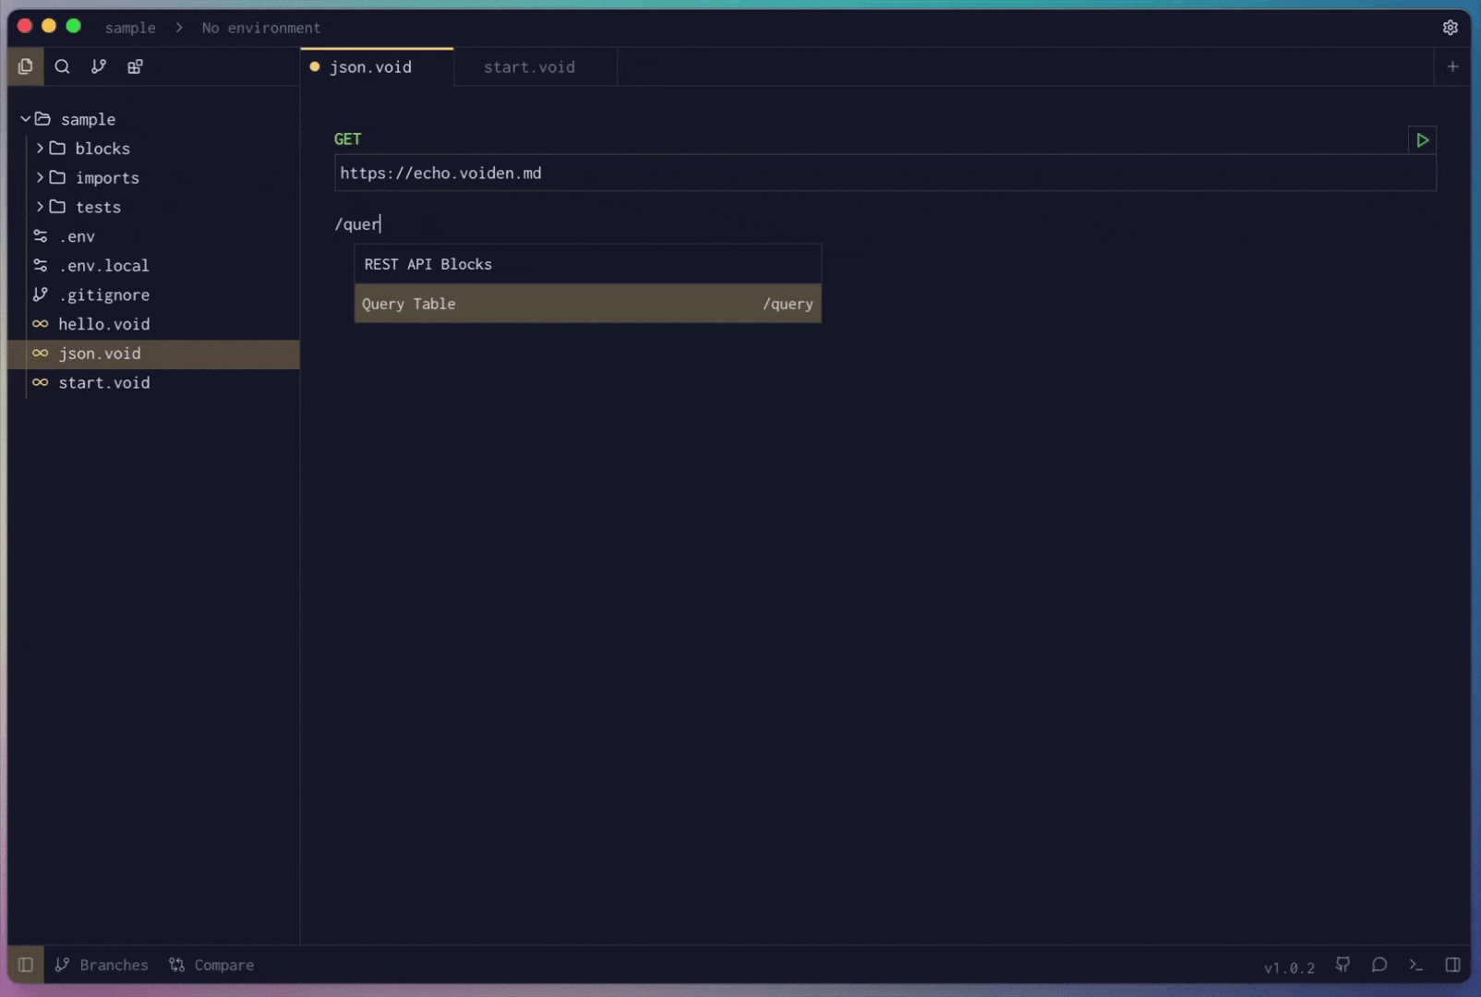This screenshot has width=1481, height=997.
Task: Open the source control icon in the sidebar
Action: pos(99,66)
